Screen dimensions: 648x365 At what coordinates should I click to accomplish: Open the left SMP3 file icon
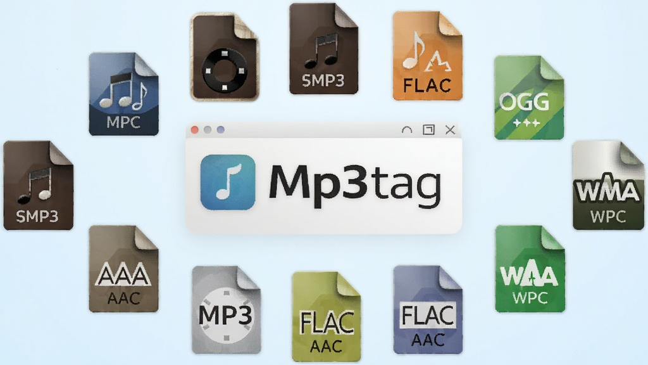click(x=39, y=186)
